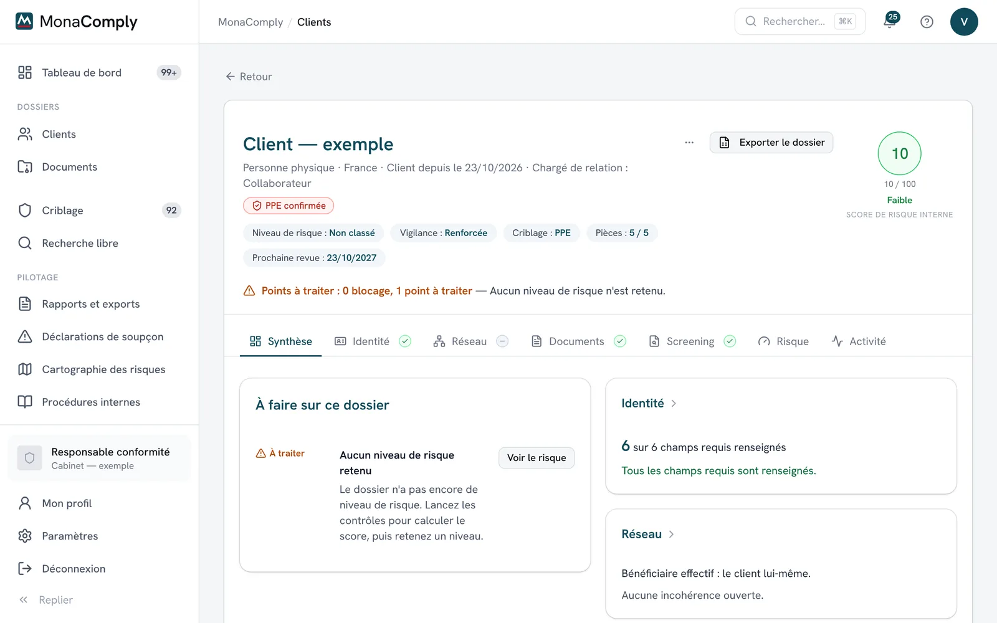997x623 pixels.
Task: Open Déclarations de soupçon warning icon
Action: 25,336
